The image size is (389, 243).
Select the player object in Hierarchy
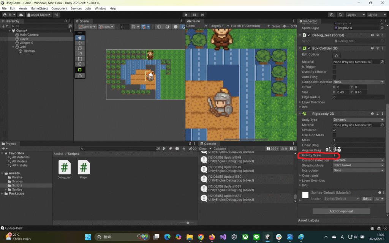pos(24,39)
